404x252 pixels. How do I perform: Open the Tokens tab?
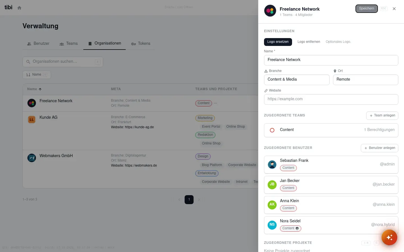[141, 44]
